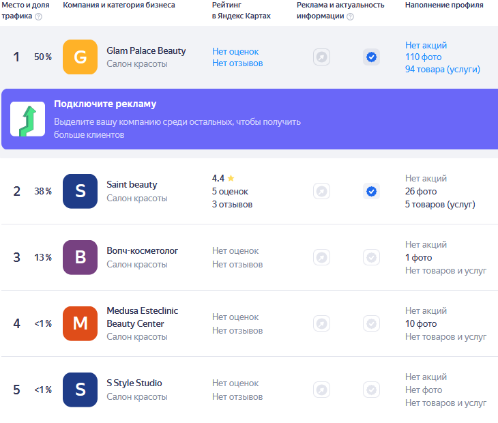The height and width of the screenshot is (423, 498).
Task: Select the Saint beauty company name
Action: (x=132, y=184)
